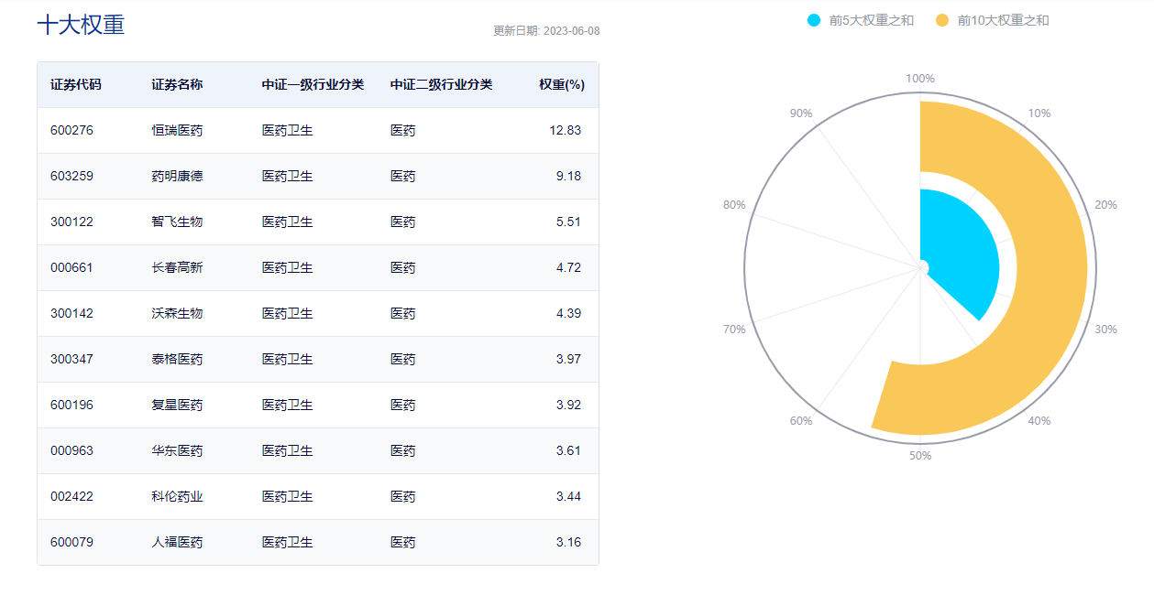The width and height of the screenshot is (1154, 595).
Task: Select stock name 药明康德
Action: coord(177,177)
